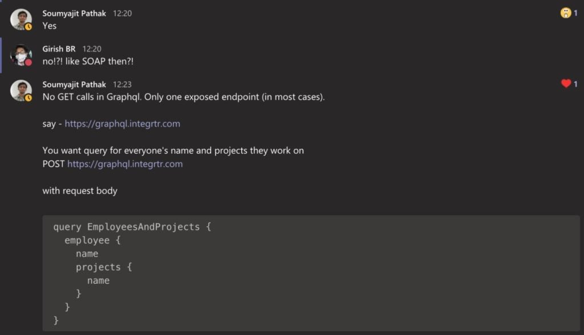Click Soumyajit Pathak's avatar beside the "Yes" message
Viewport: 584px width, 335px height.
pos(21,19)
